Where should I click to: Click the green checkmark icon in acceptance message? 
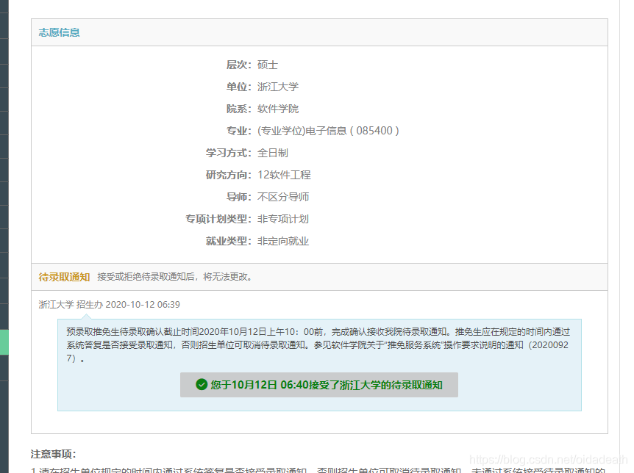(202, 385)
